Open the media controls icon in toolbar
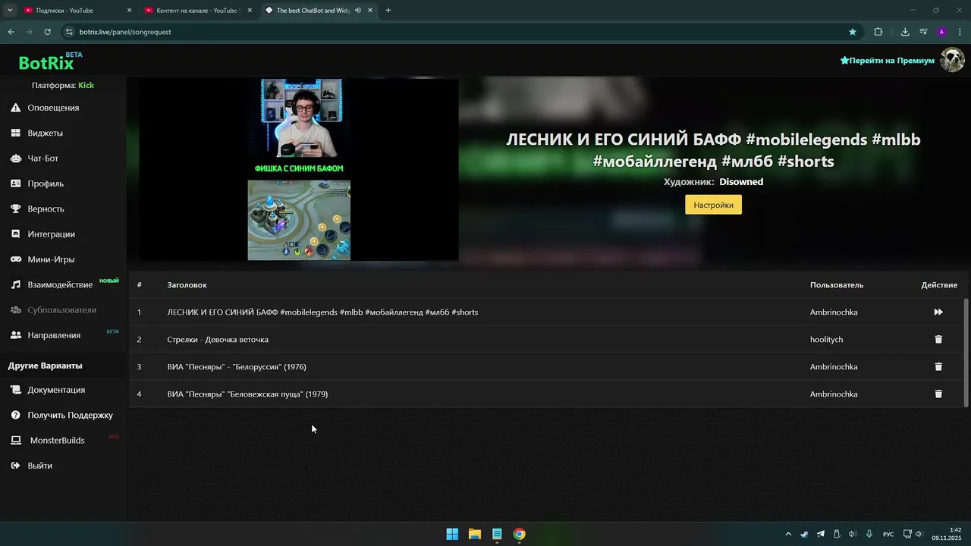Viewport: 971px width, 546px height. click(x=923, y=32)
